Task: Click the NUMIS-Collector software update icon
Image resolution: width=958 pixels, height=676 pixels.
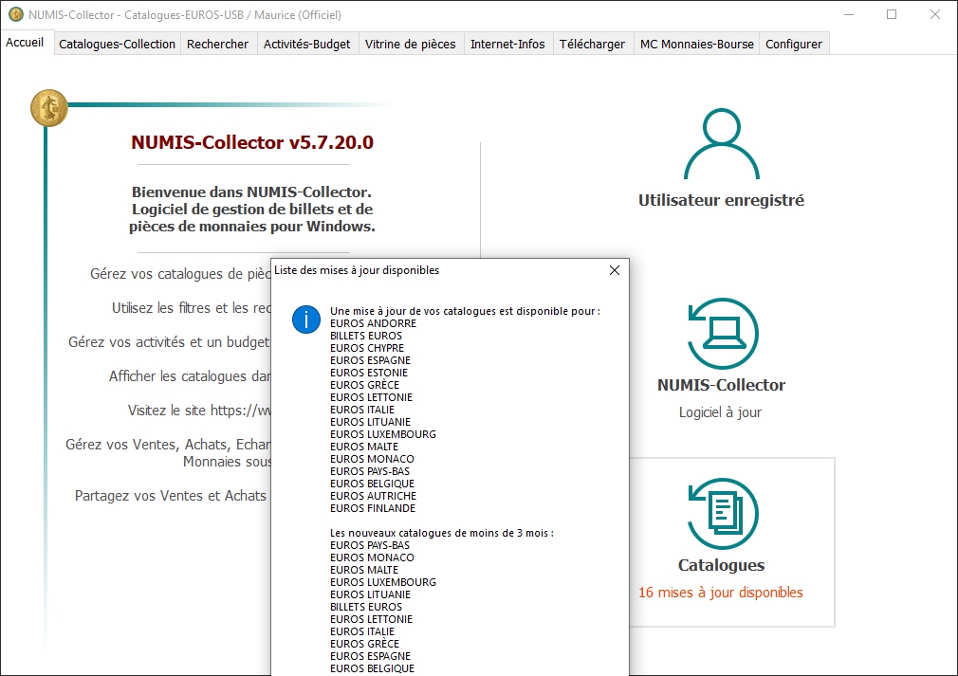Action: [723, 334]
